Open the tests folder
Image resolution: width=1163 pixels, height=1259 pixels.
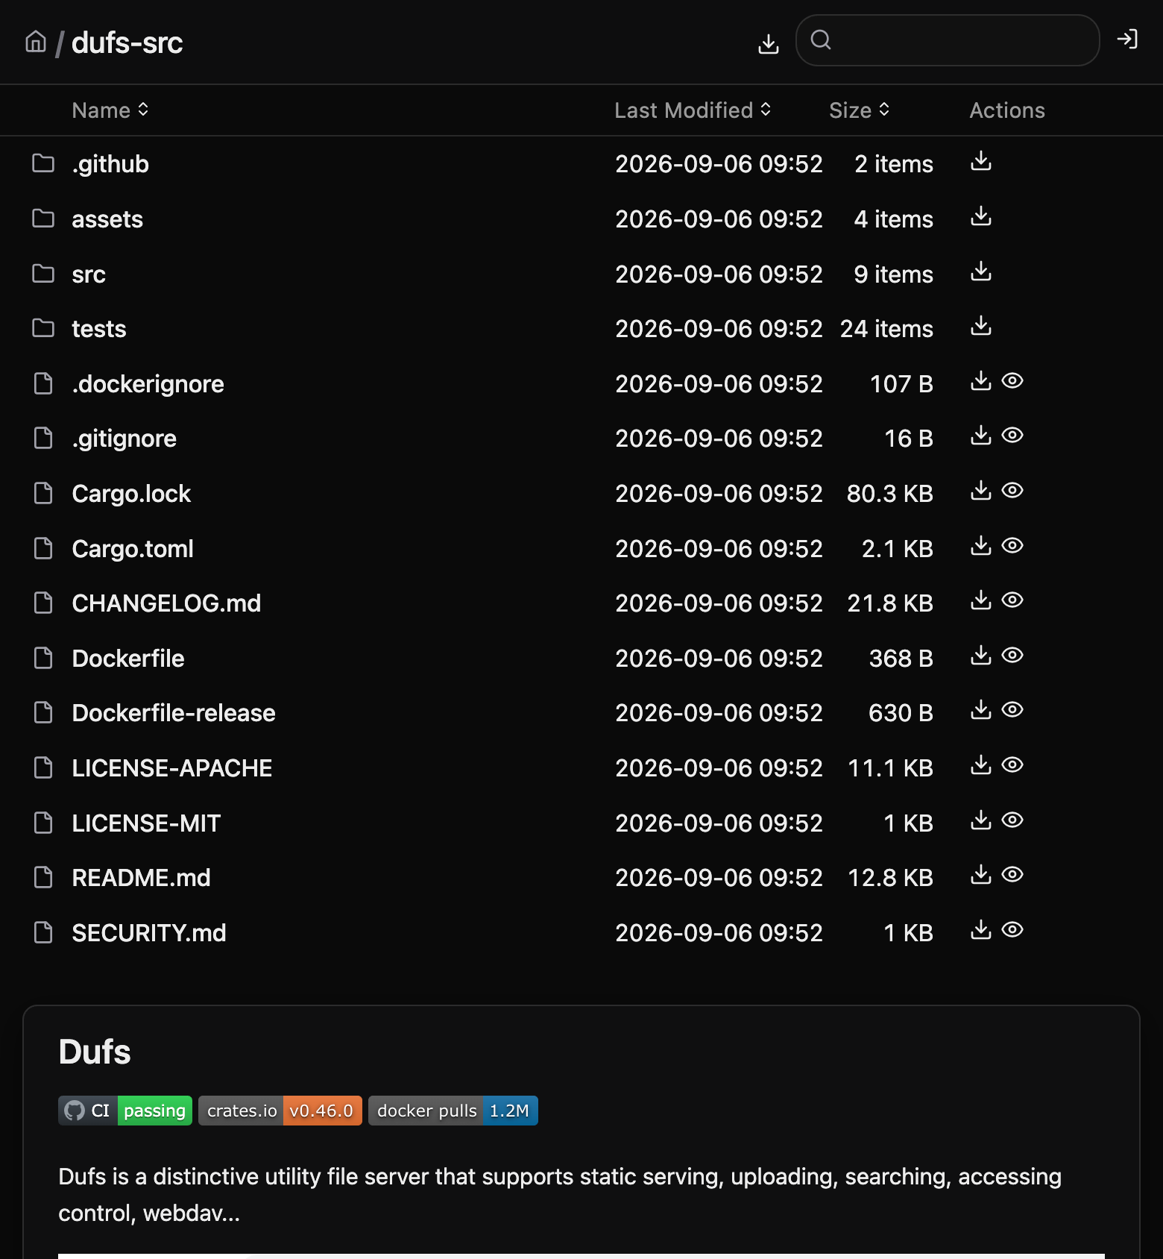pyautogui.click(x=99, y=329)
